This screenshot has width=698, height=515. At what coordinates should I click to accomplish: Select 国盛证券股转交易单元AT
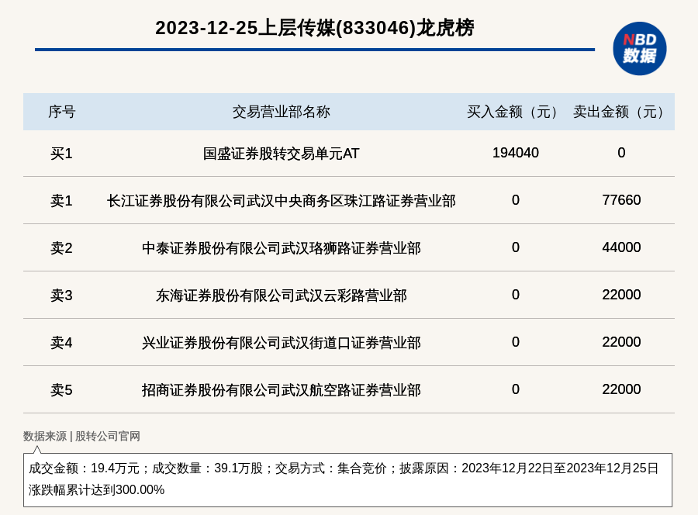tap(282, 154)
